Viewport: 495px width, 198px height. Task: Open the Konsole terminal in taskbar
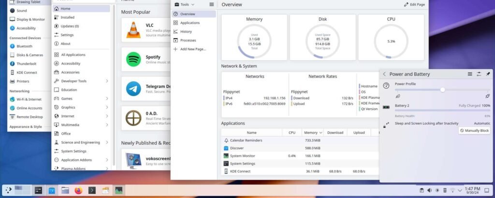tap(92, 190)
